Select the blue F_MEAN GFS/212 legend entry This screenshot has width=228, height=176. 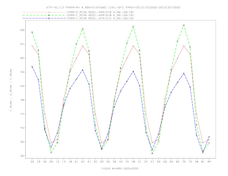point(100,18)
